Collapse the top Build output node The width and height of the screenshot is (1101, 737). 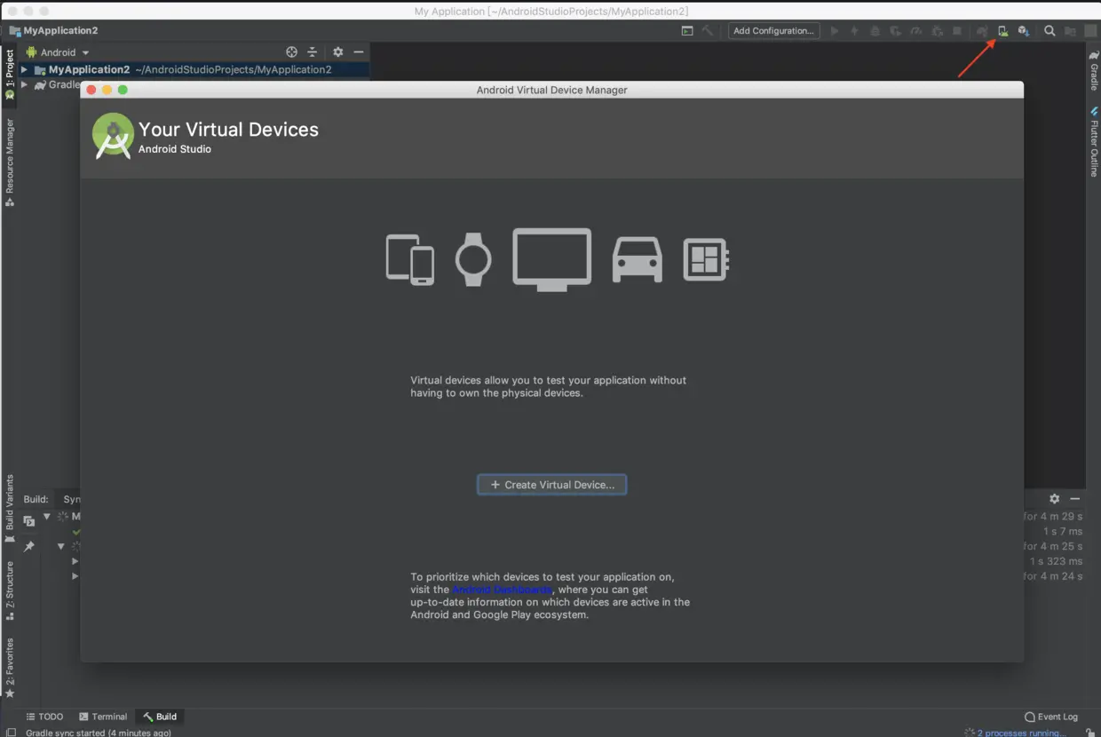[47, 516]
